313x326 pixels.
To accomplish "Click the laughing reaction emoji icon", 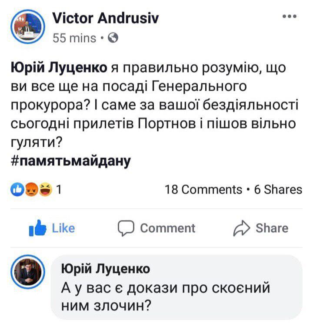I will (x=44, y=189).
